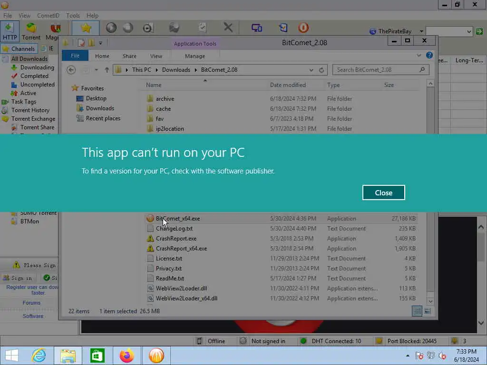Click the HTTP download toolbar icon

10,31
